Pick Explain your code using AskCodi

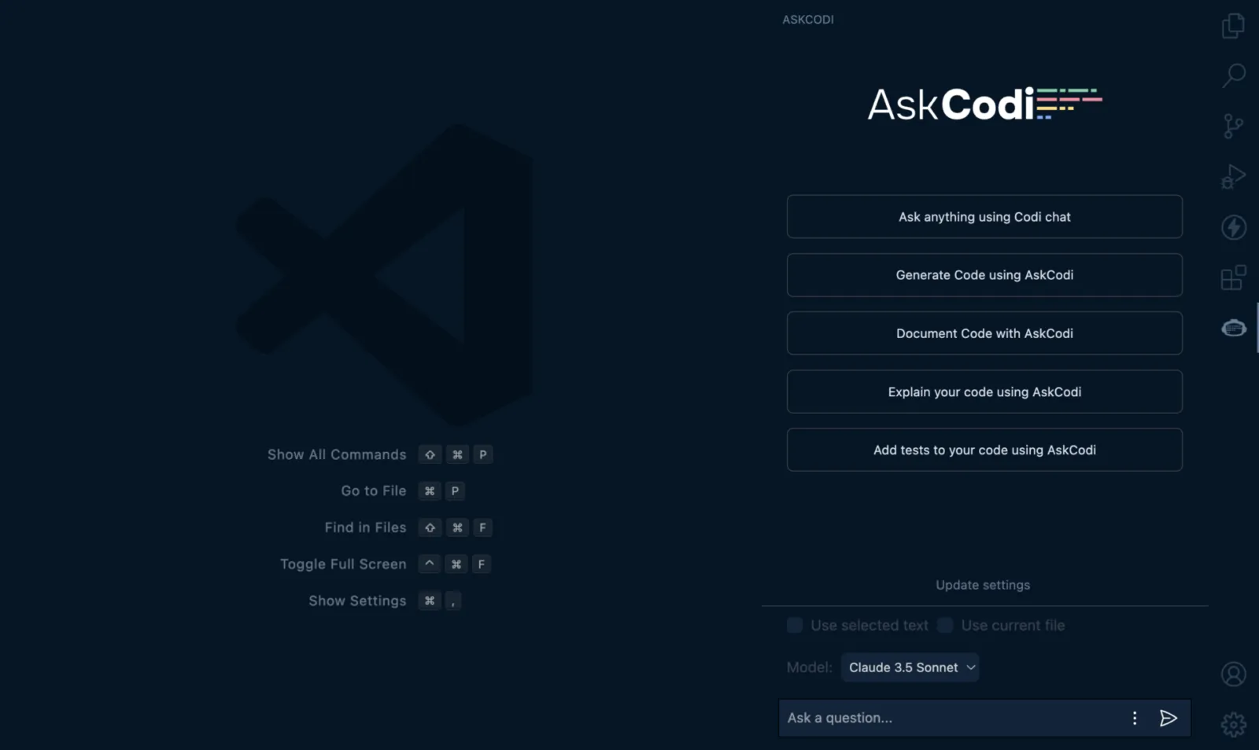[x=984, y=392]
